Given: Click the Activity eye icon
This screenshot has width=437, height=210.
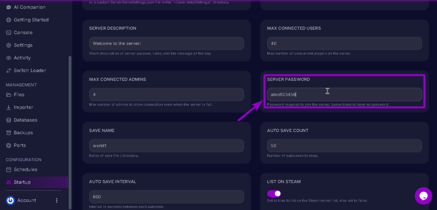Looking at the screenshot, I should pos(9,58).
